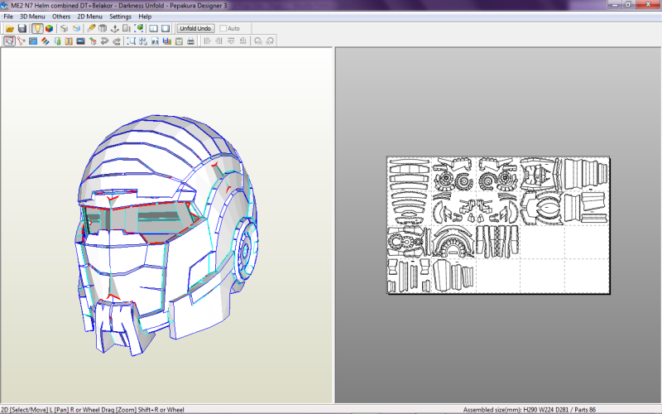Enable the Auto checkbox
The height and width of the screenshot is (414, 662).
223,28
